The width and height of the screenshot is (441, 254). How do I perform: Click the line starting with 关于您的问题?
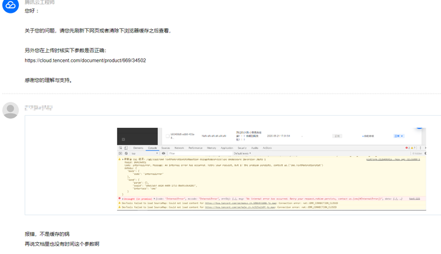98,31
